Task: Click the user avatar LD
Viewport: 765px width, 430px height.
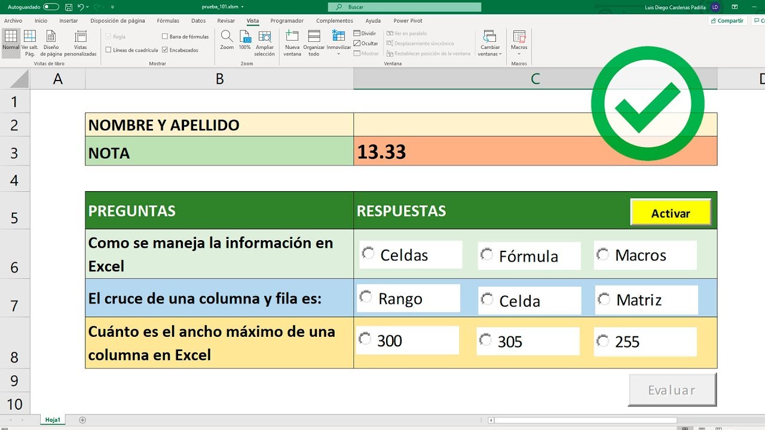Action: tap(715, 7)
